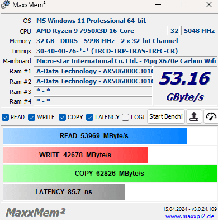Uncheck the LATENCY checkbox
The image size is (218, 220).
[89, 118]
